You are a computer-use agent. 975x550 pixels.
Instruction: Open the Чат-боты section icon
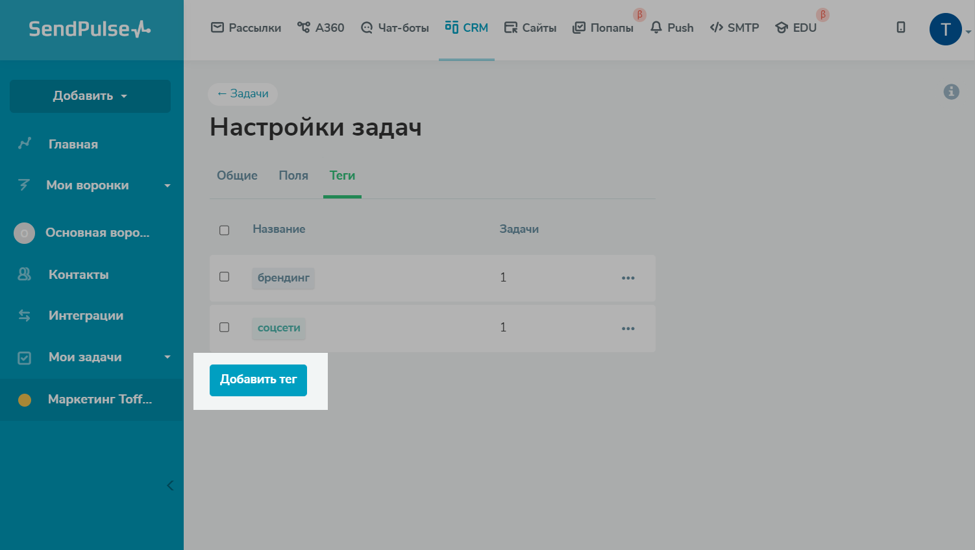coord(367,28)
